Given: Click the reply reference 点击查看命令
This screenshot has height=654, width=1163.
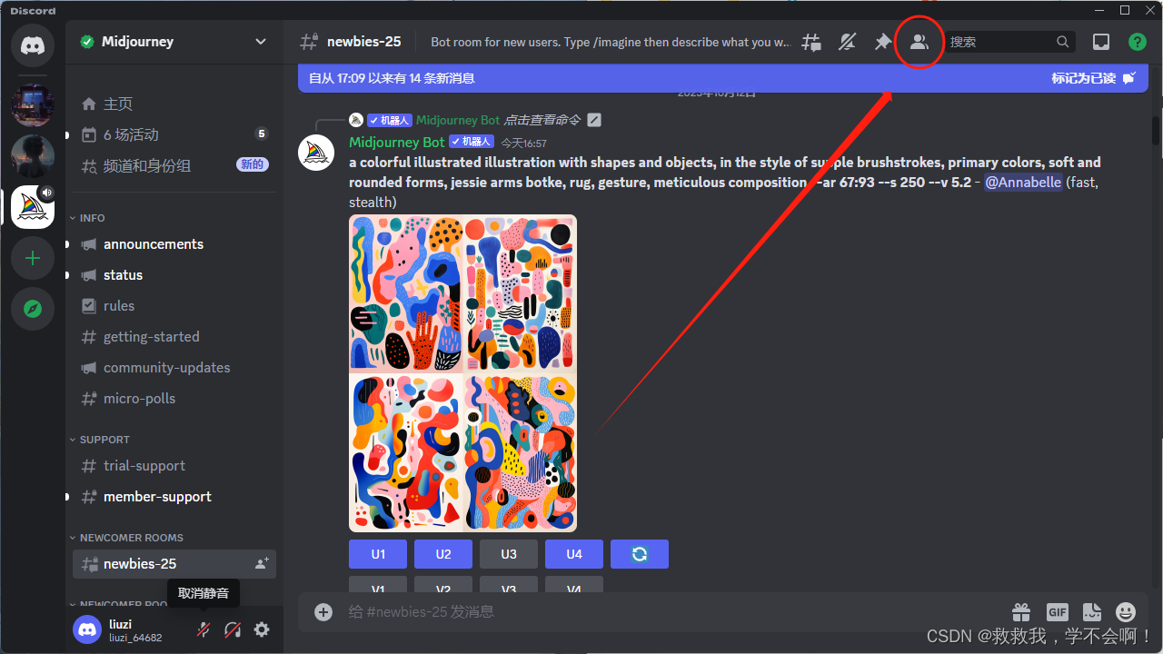Looking at the screenshot, I should point(542,120).
